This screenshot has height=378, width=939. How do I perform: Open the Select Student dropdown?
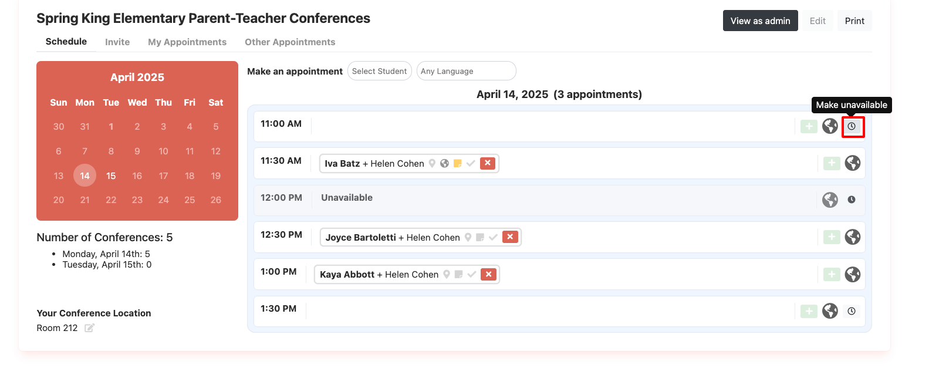point(379,70)
